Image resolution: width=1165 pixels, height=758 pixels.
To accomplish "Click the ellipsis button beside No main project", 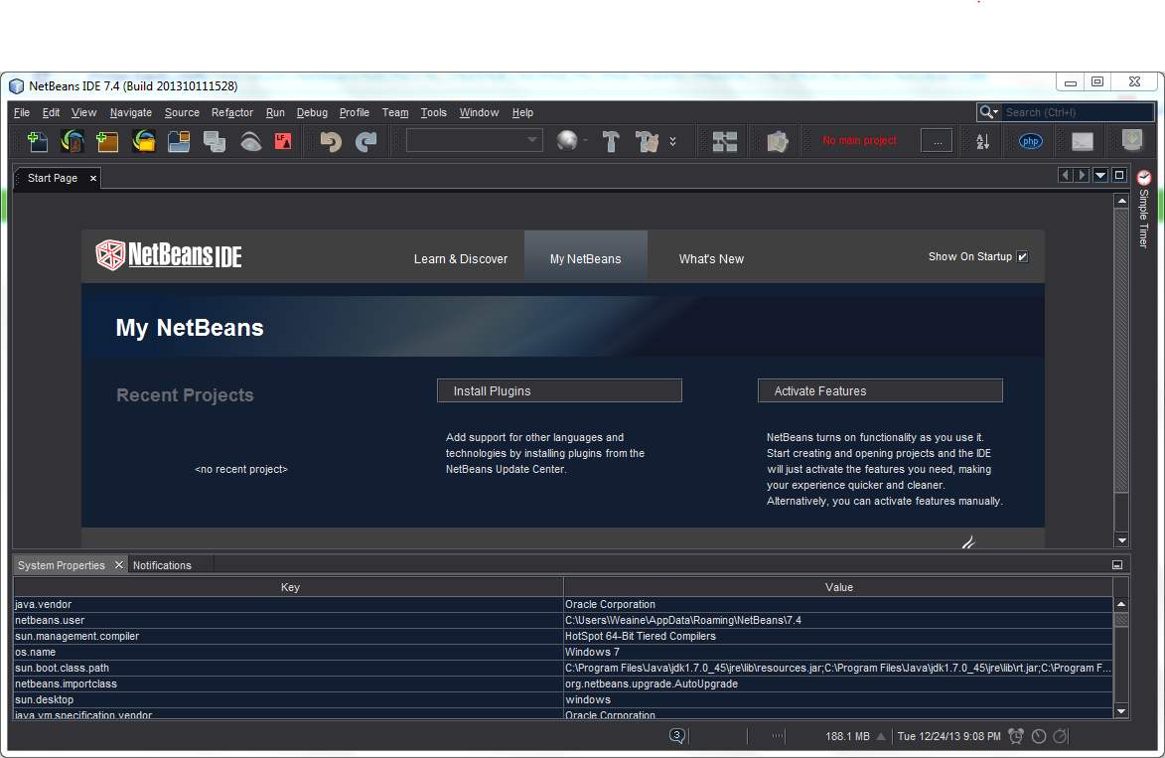I will (937, 140).
